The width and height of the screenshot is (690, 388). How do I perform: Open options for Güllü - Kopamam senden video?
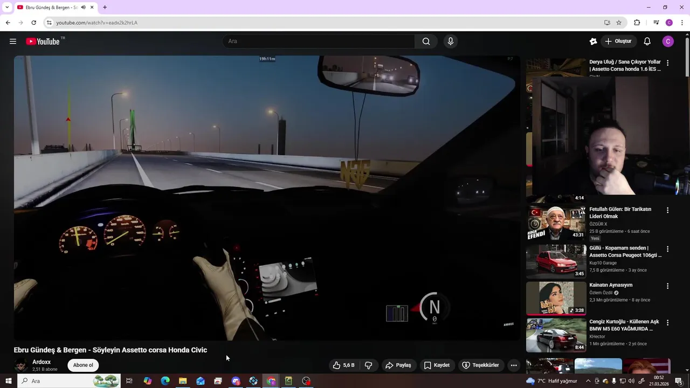(x=667, y=249)
